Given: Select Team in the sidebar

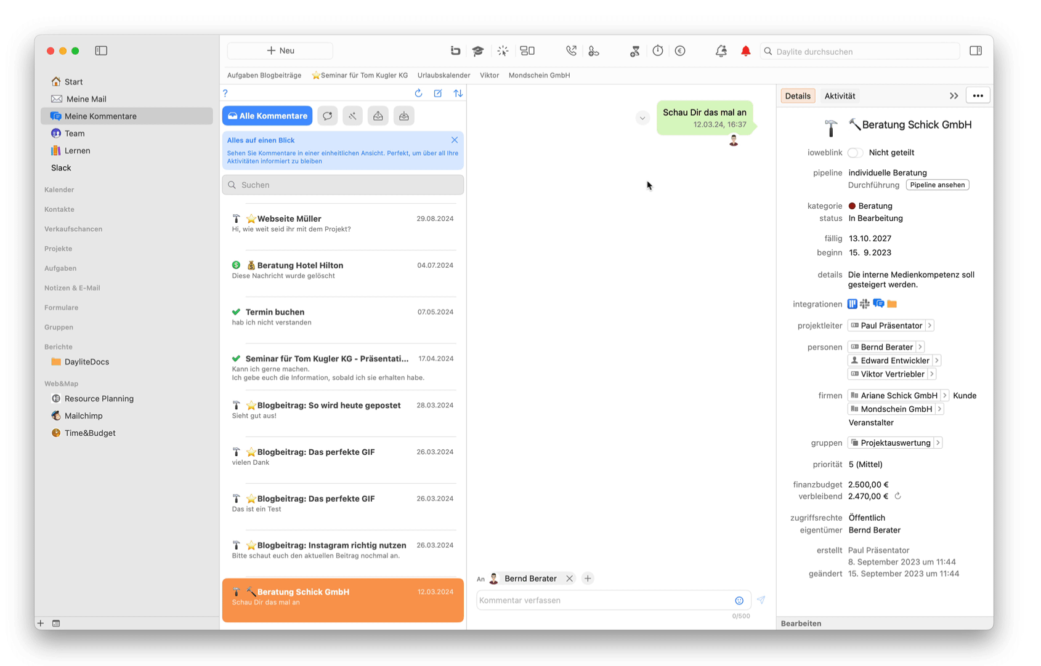Looking at the screenshot, I should coord(126,133).
